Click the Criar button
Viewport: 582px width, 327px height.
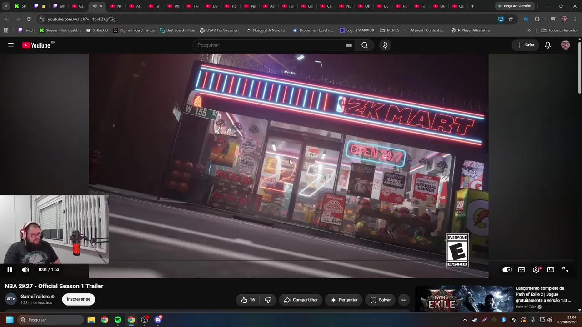click(526, 45)
